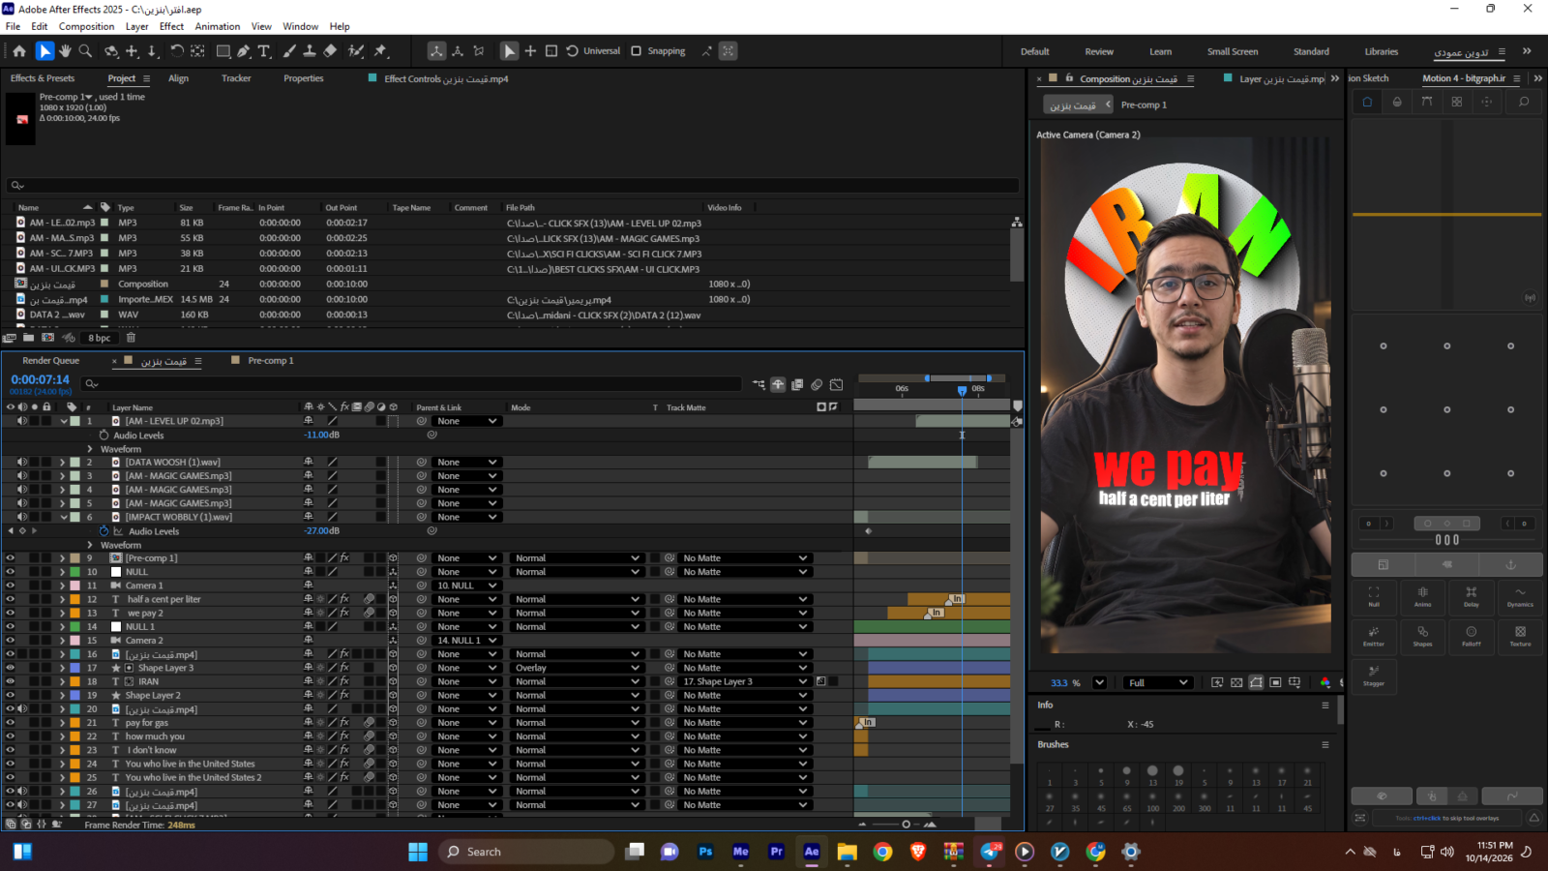
Task: Expand the Waveform property under Audio Levels -11.00dB
Action: (90, 449)
